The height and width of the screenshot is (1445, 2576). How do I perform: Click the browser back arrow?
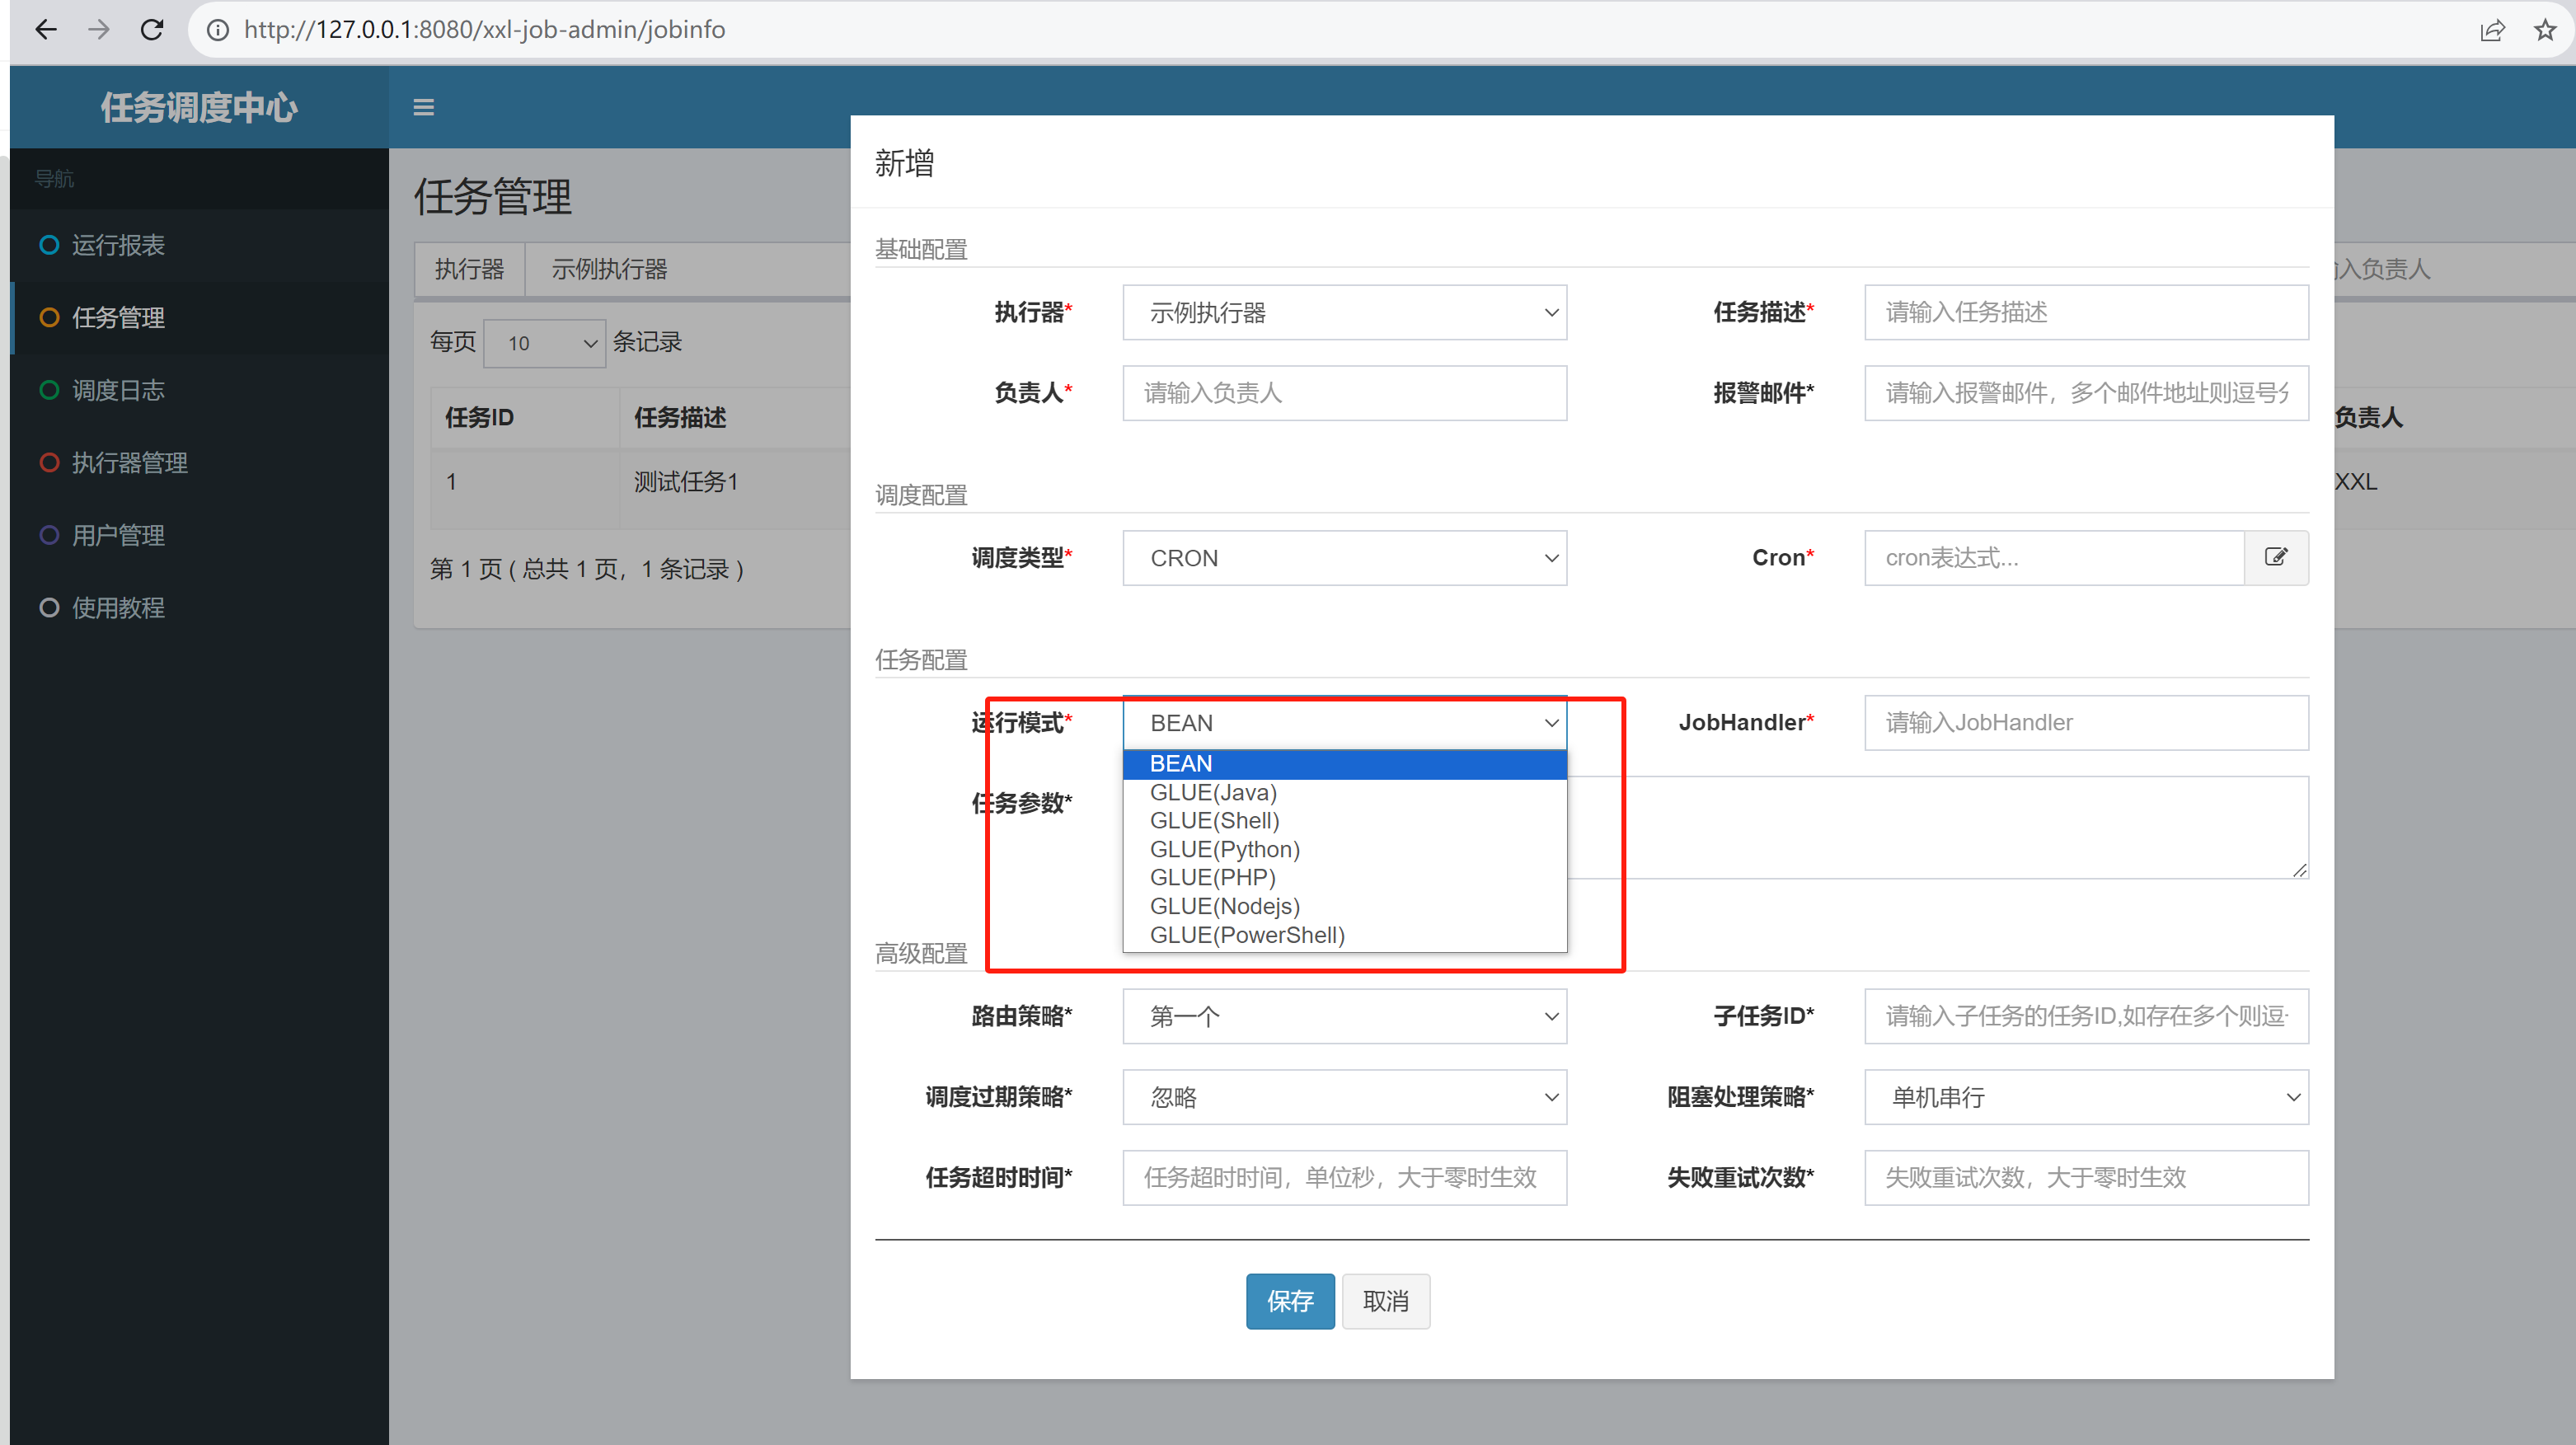click(46, 30)
